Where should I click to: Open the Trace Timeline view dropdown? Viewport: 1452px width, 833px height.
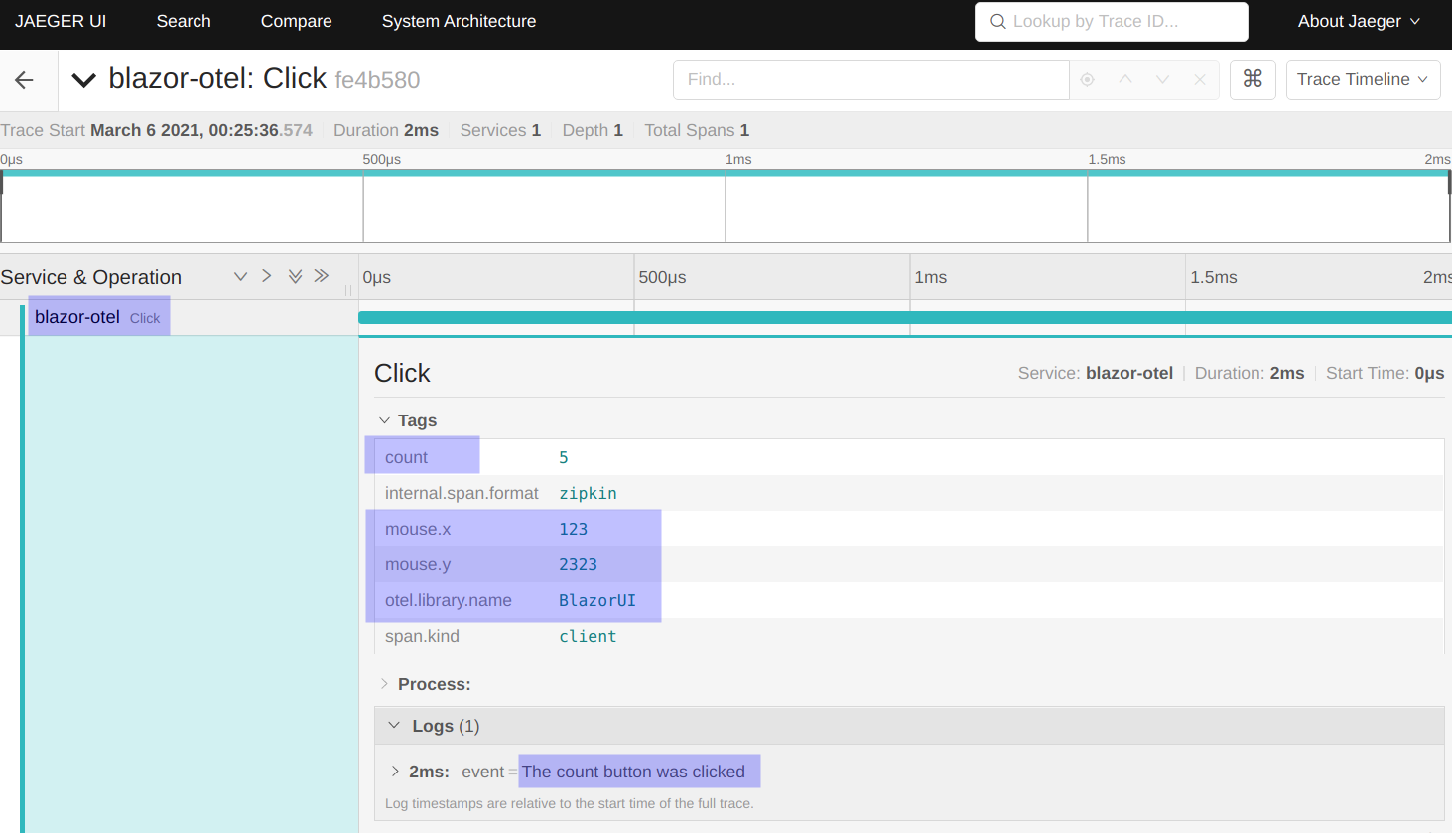point(1362,80)
